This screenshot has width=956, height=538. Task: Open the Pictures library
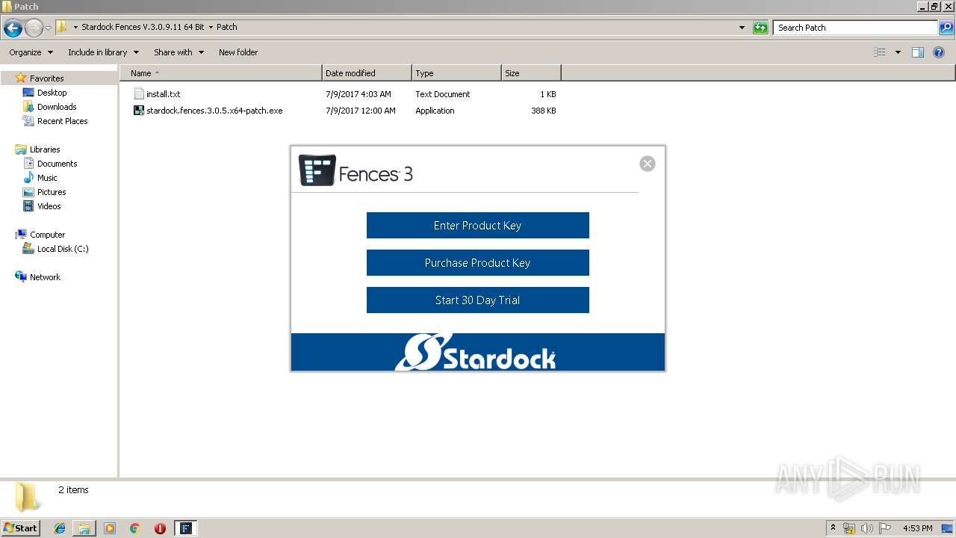52,192
